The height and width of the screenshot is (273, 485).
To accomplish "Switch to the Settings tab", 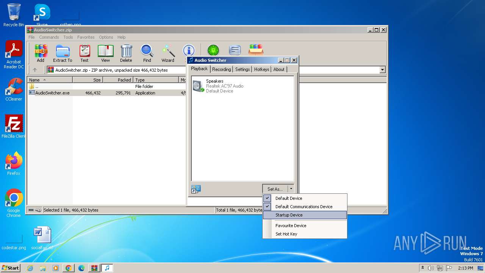I will 242,69.
